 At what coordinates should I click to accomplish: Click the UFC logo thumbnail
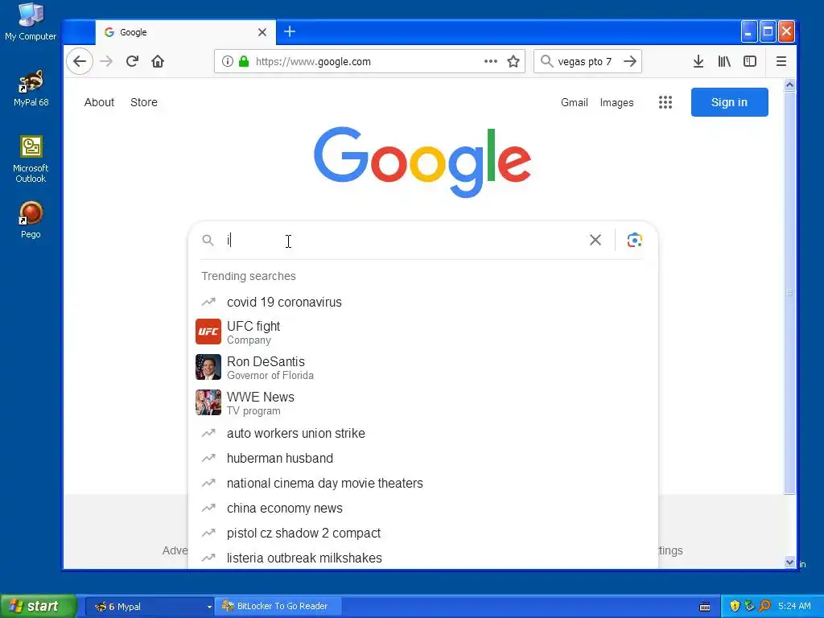point(208,332)
